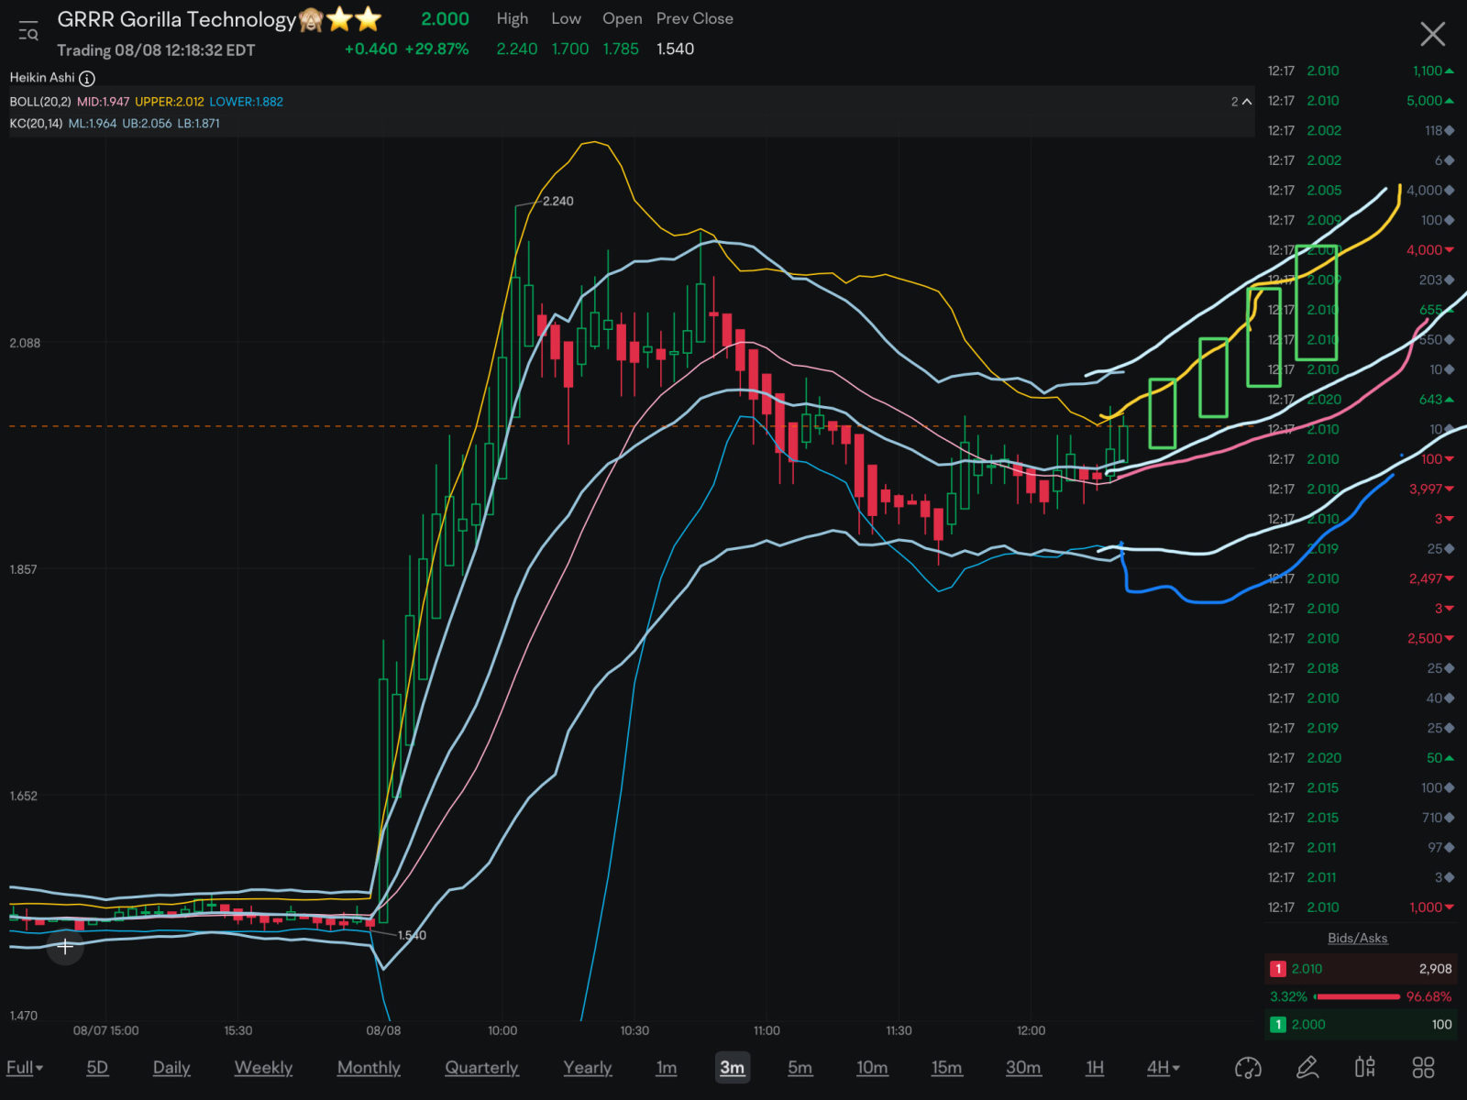Click the 2.088 price axis label
Screen dimensions: 1467x1100
tap(25, 343)
